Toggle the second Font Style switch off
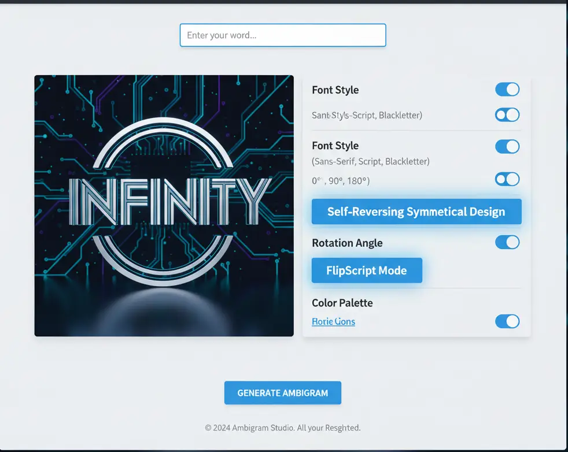Image resolution: width=568 pixels, height=452 pixels. [507, 146]
